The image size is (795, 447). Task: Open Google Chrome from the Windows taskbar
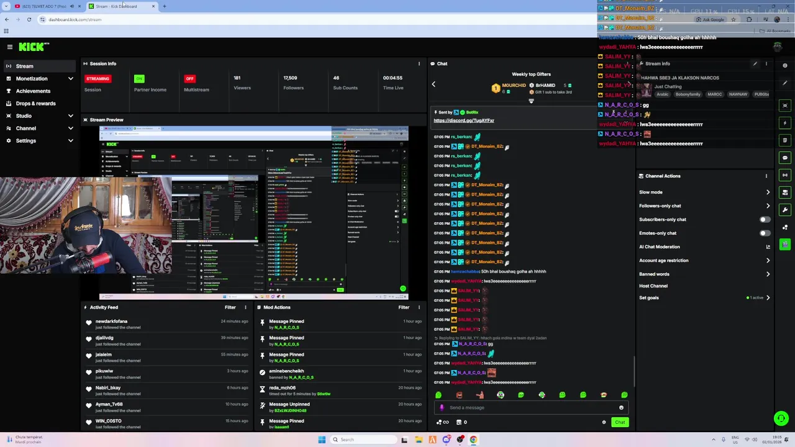(x=473, y=440)
